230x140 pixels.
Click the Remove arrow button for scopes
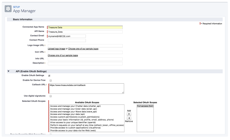pos(129,118)
